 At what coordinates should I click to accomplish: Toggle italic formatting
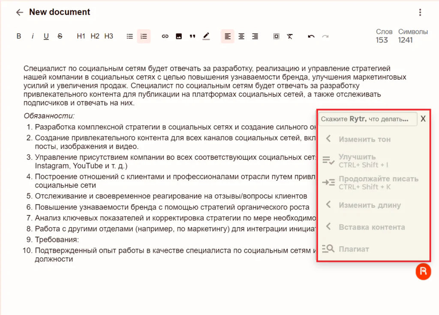pyautogui.click(x=33, y=36)
